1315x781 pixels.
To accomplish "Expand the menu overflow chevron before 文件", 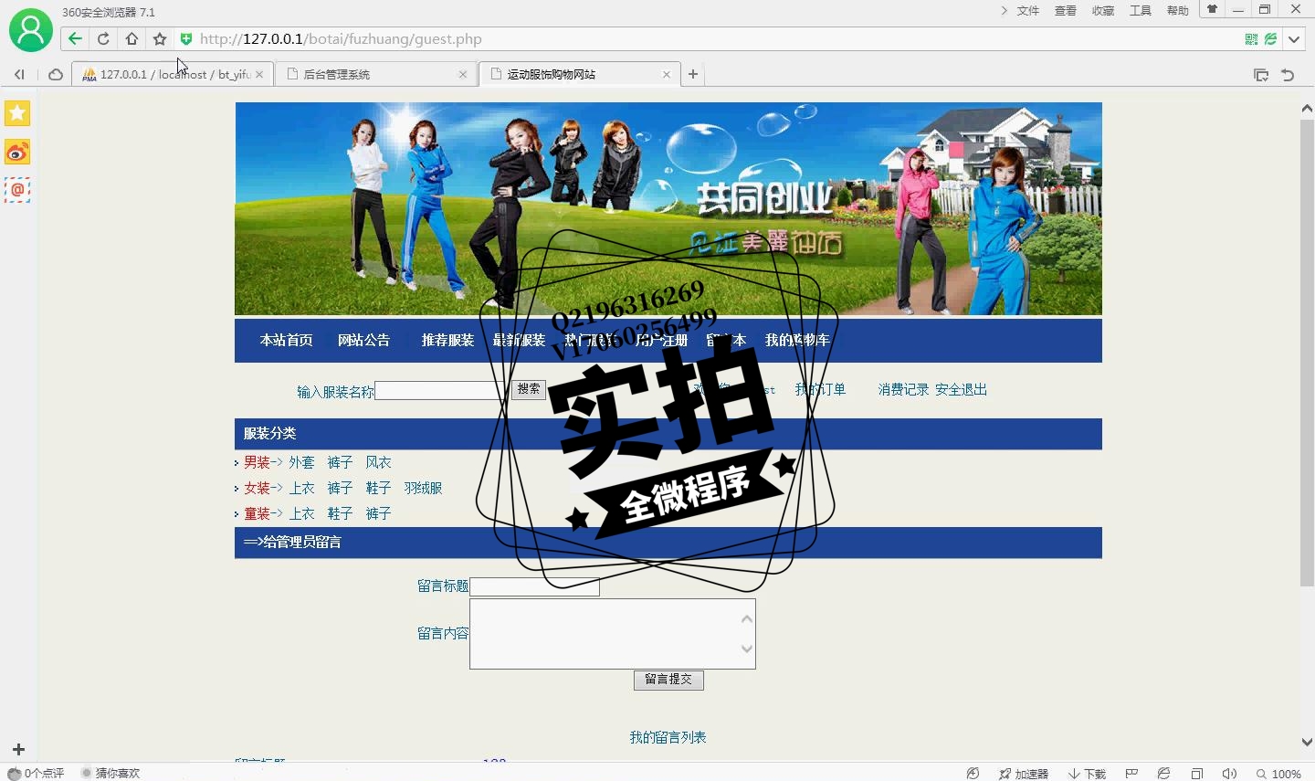I will pos(1004,10).
